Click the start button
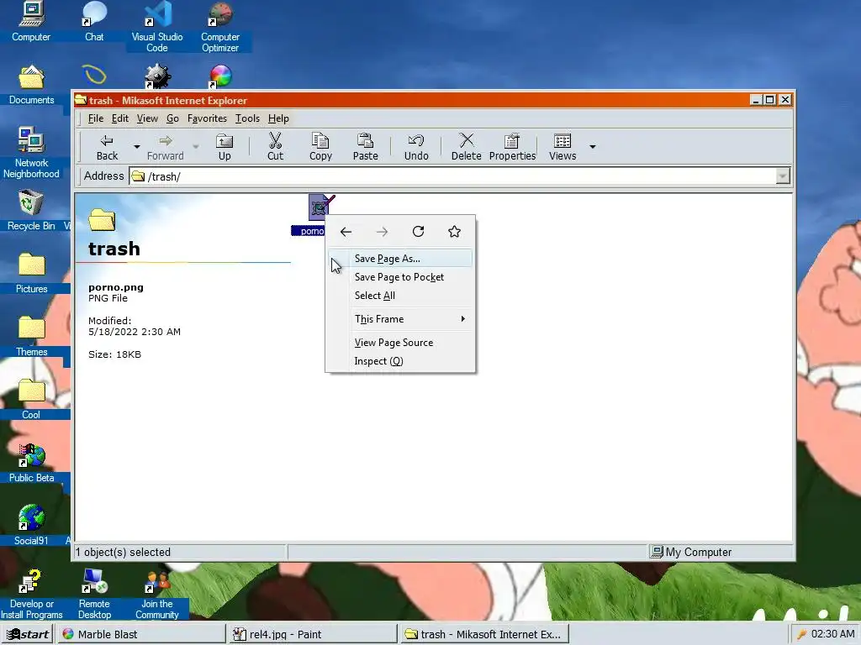Image resolution: width=861 pixels, height=645 pixels. (x=28, y=634)
